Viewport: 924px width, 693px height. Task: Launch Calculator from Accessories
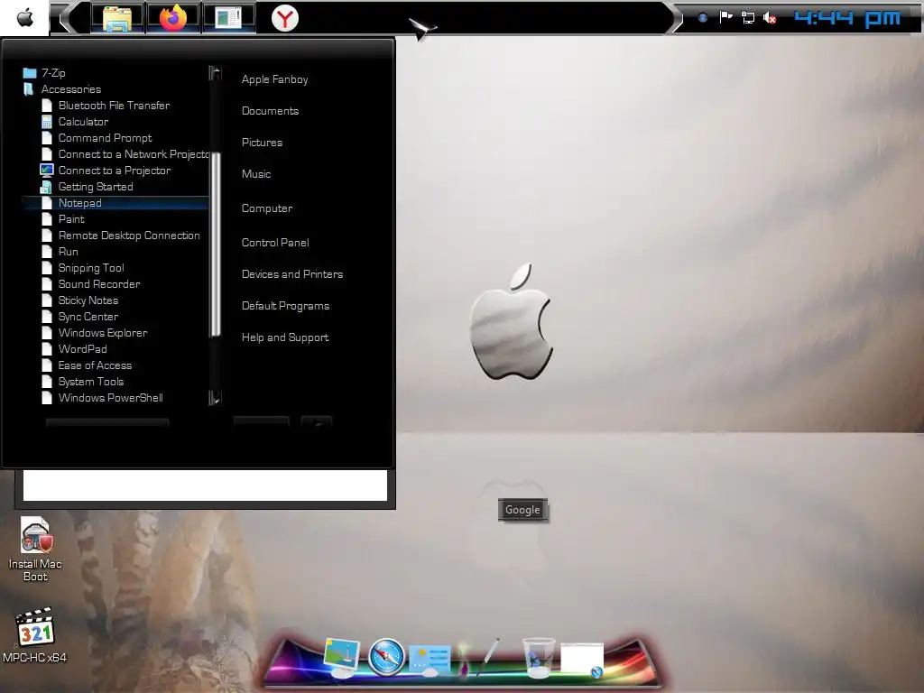pyautogui.click(x=83, y=122)
